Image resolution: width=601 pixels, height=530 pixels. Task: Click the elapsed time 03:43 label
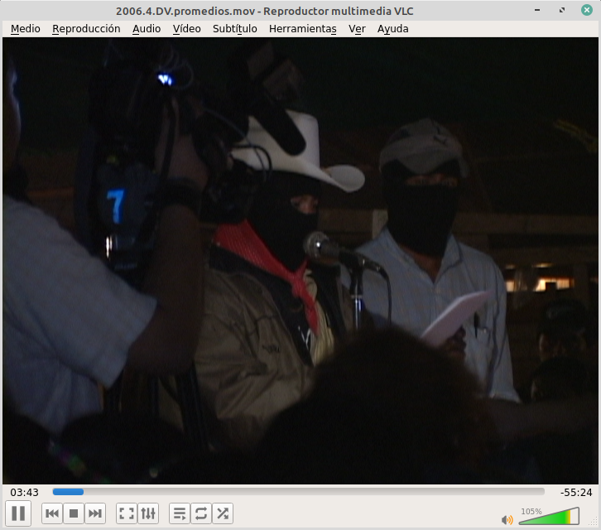tap(25, 492)
